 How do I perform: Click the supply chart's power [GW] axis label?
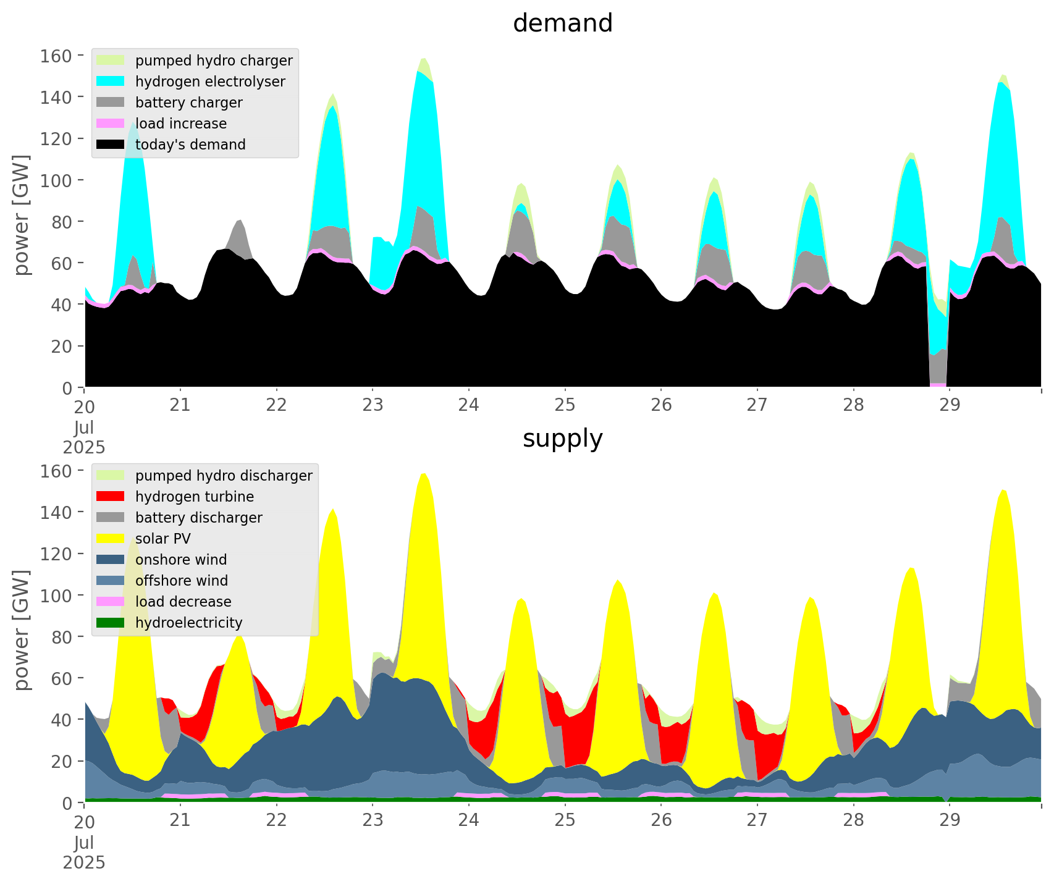tap(21, 630)
